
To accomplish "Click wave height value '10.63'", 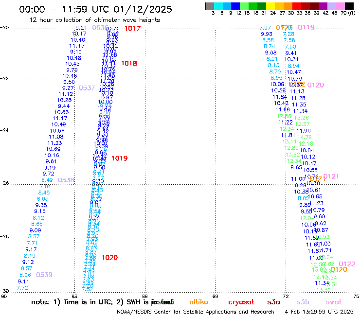I will [x=61, y=112].
